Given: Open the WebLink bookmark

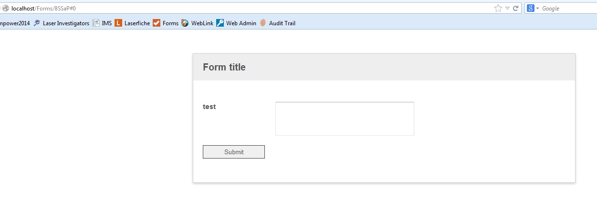Looking at the screenshot, I should (202, 23).
